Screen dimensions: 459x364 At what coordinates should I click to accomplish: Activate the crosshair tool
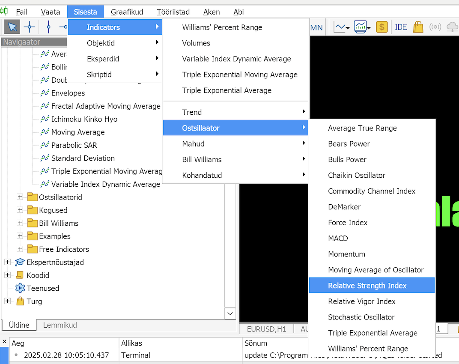coord(29,27)
